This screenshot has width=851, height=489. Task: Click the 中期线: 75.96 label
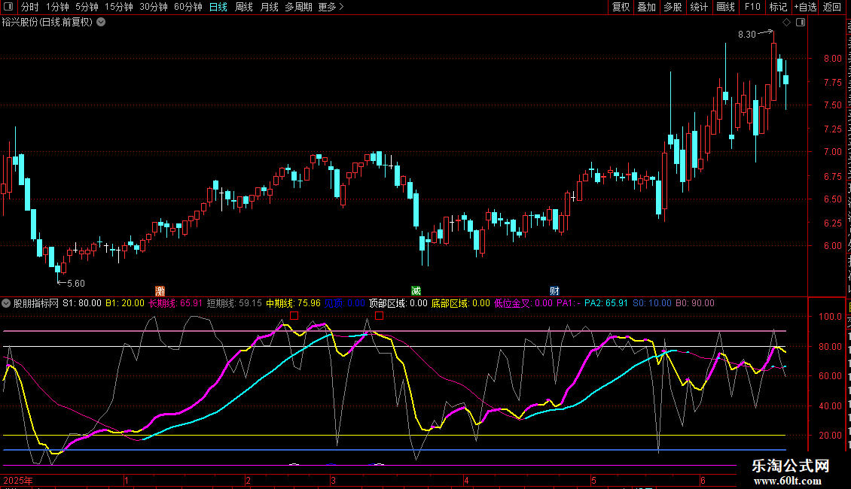point(294,303)
